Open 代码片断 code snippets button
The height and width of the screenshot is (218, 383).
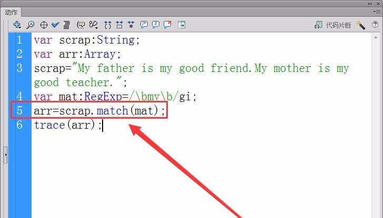tap(333, 25)
